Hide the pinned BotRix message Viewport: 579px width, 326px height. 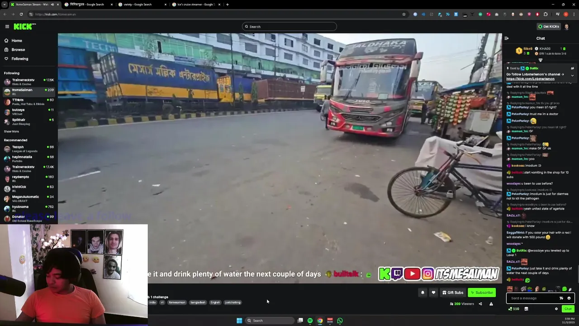click(x=573, y=68)
